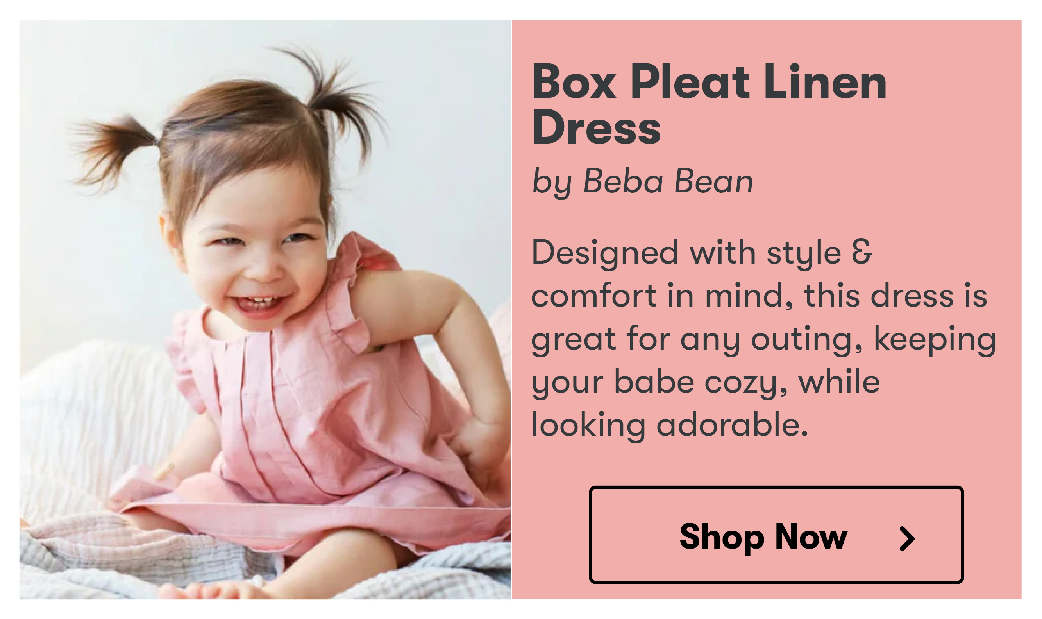Click the word "Dress" in the heading

click(596, 127)
